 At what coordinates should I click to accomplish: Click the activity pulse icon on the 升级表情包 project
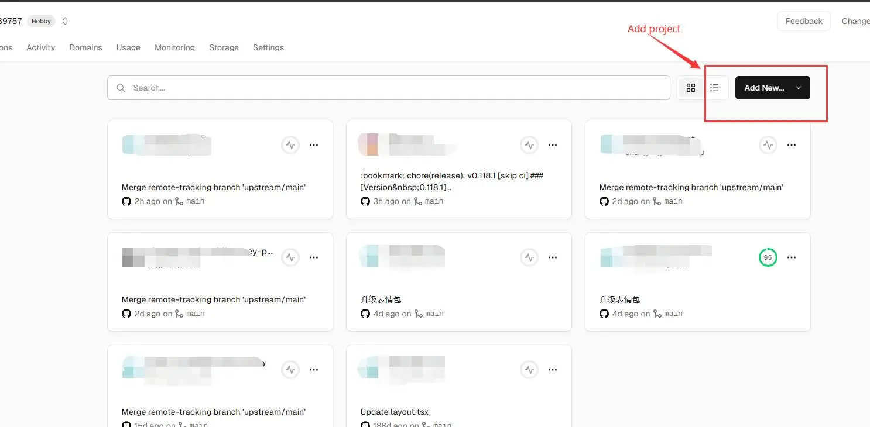pos(529,257)
